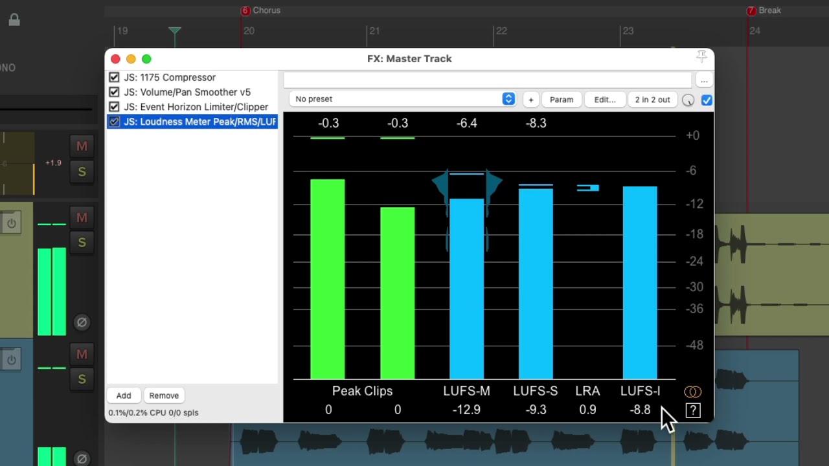Click the LUFS-S value -9.3
Viewport: 829px width, 466px height.
pyautogui.click(x=536, y=410)
